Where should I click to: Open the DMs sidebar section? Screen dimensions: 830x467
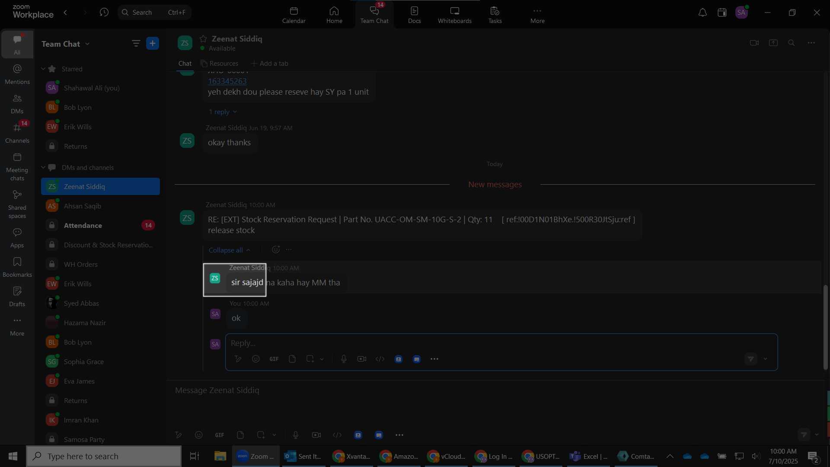click(17, 104)
